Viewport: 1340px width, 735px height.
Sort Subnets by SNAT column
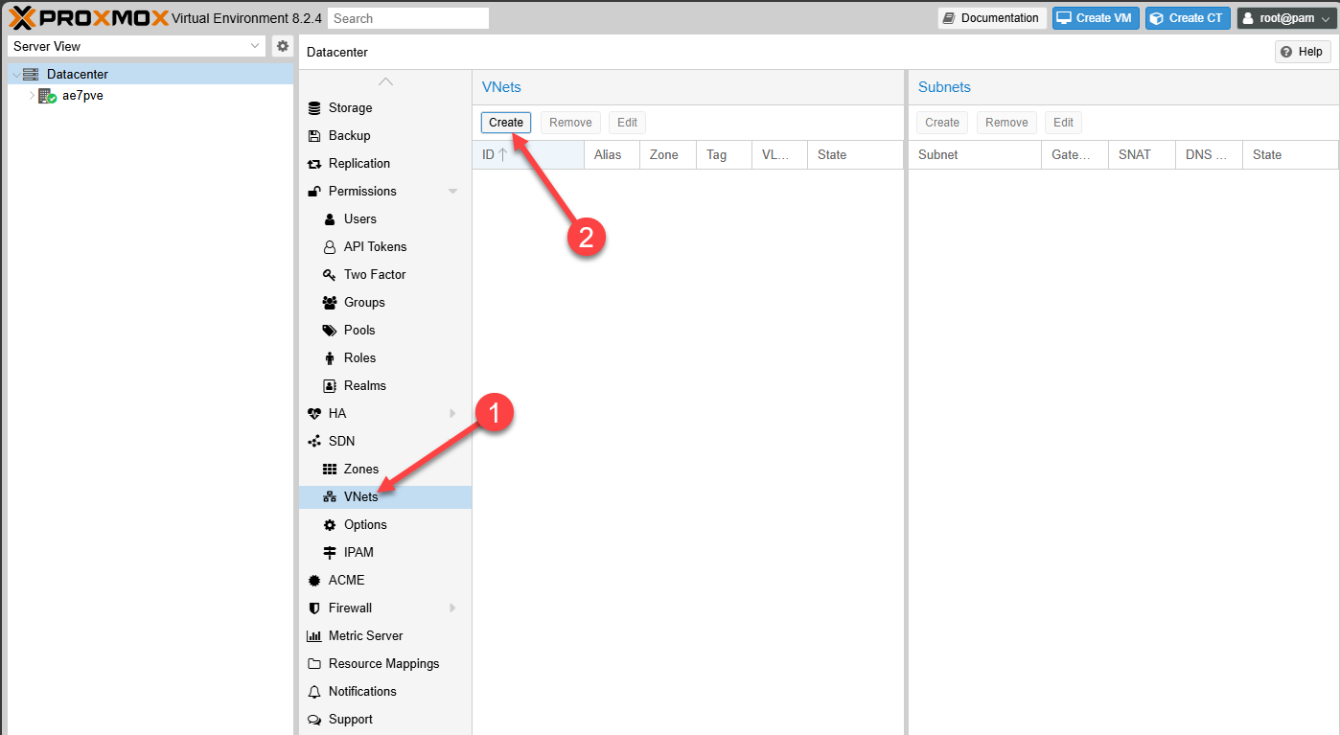(1142, 155)
